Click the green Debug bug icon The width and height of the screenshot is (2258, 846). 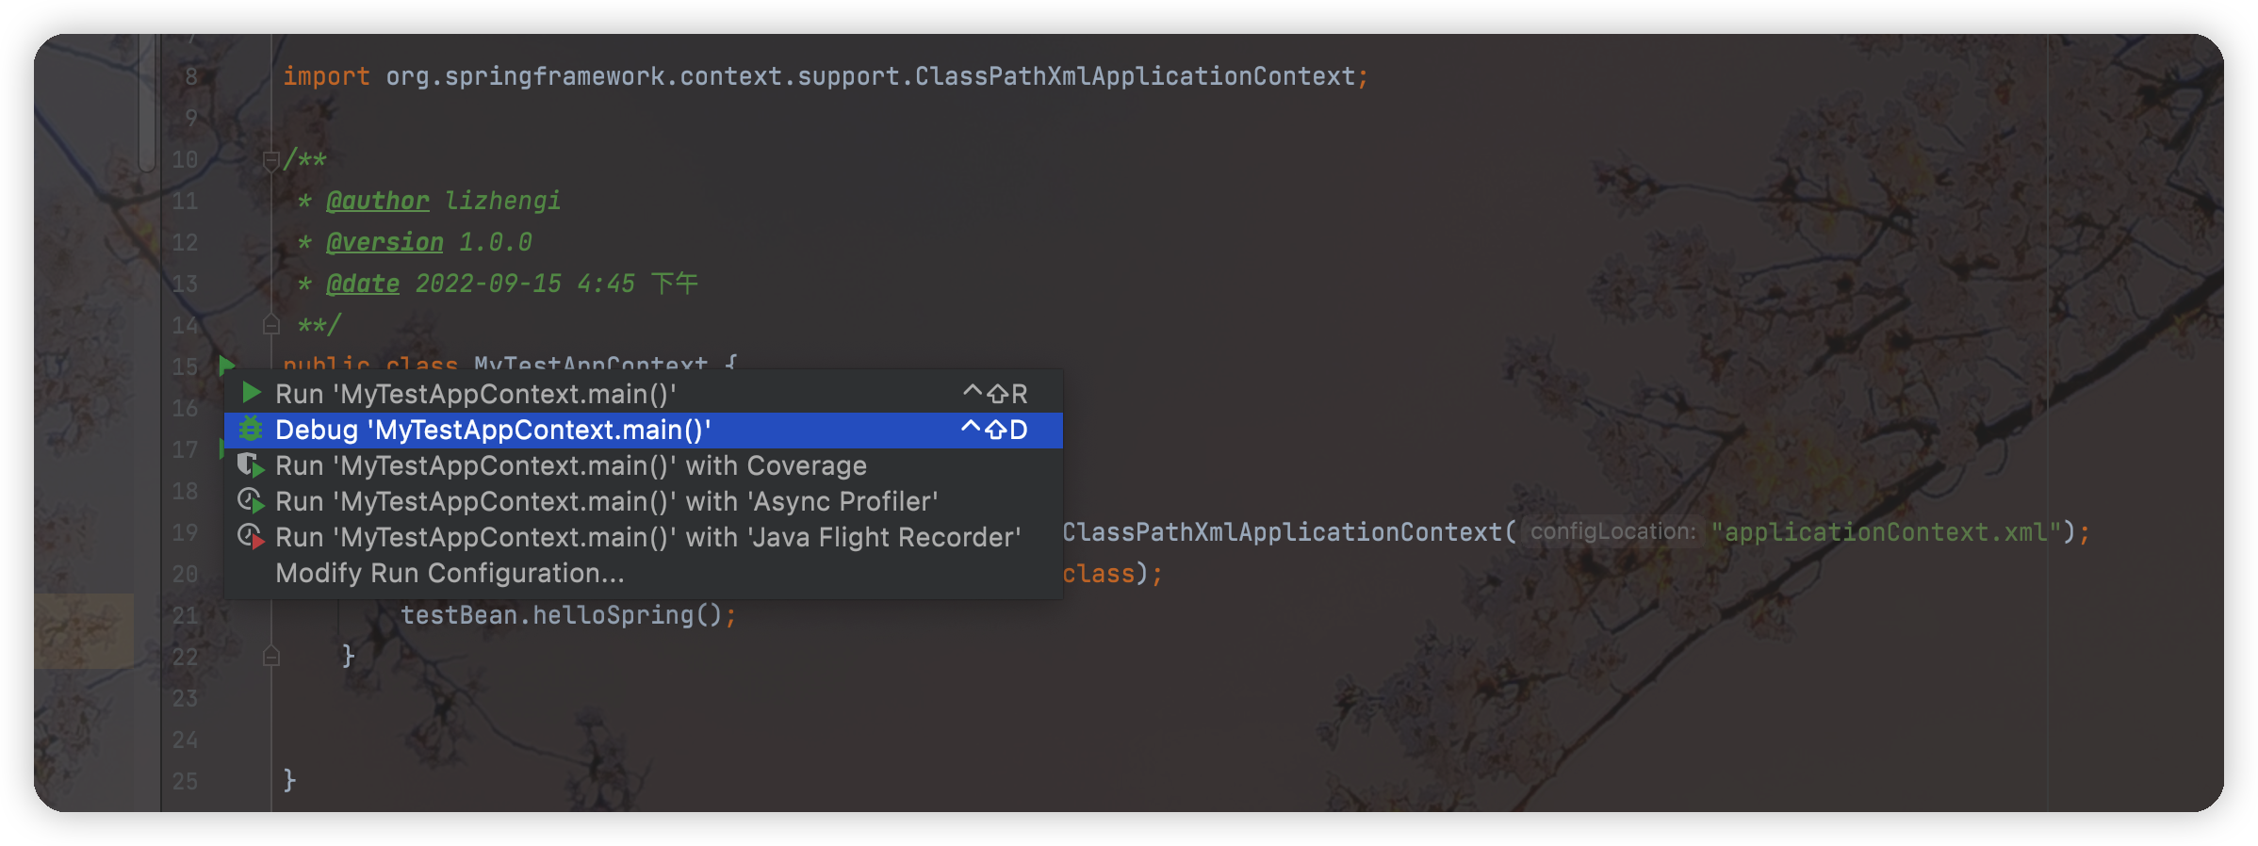251,430
